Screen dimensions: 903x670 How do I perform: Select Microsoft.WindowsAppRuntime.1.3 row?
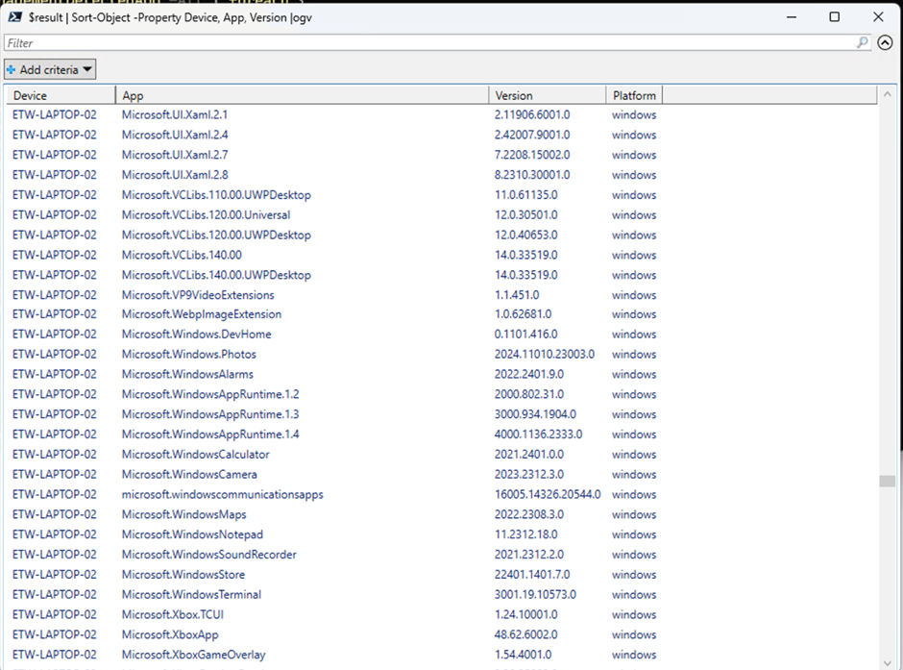coord(442,414)
